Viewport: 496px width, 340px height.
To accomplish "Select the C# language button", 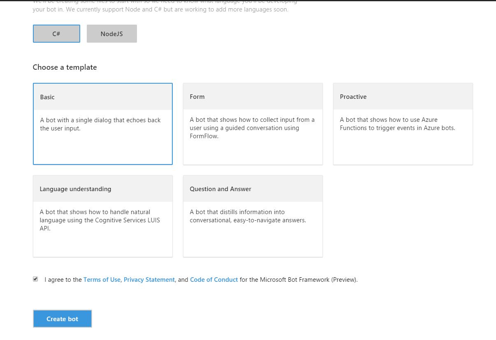I will click(x=56, y=34).
